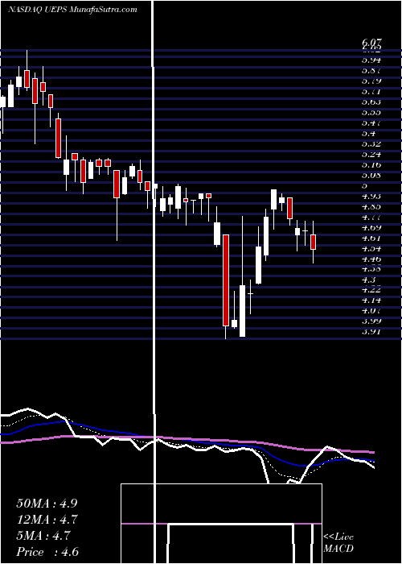Select the 4.61 price axis label
The width and height of the screenshot is (402, 564).
pyautogui.click(x=371, y=238)
